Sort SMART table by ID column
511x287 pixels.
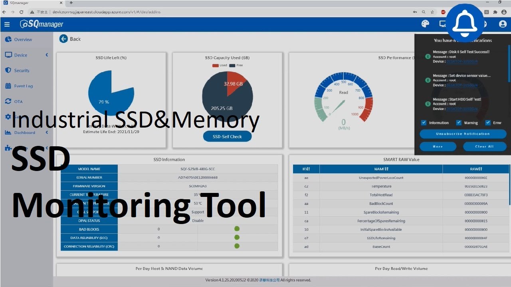[306, 169]
